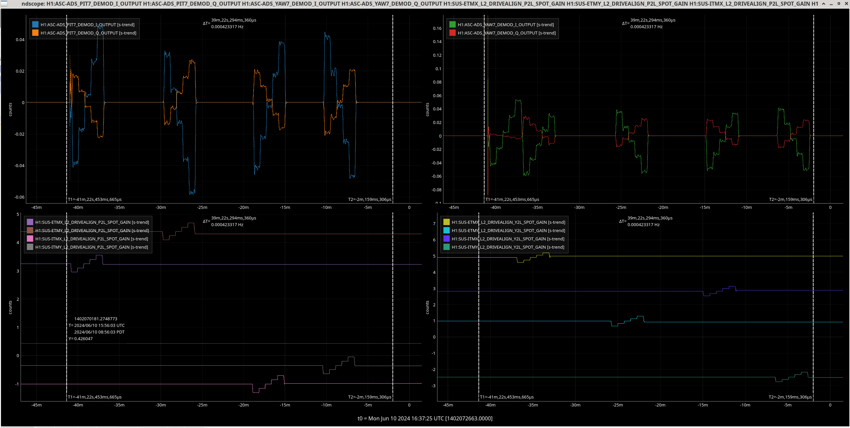The width and height of the screenshot is (850, 428).
Task: Grab the T2 cursor label in Y2L_SPOT_GAIN plot
Action: click(790, 397)
